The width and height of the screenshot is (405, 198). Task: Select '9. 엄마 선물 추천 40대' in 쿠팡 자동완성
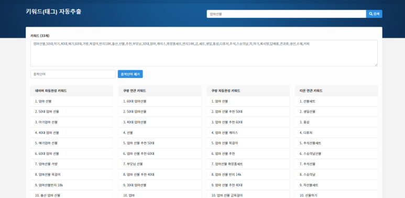pos(248,185)
